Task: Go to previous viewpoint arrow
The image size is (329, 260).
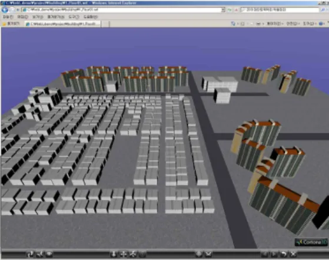Action: [x=265, y=254]
